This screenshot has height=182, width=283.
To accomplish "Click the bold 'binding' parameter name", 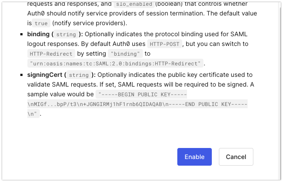I will pos(38,34).
